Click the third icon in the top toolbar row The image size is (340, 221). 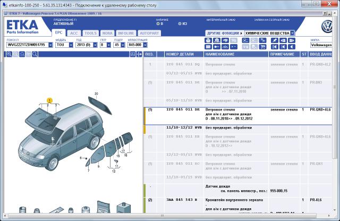[225, 40]
